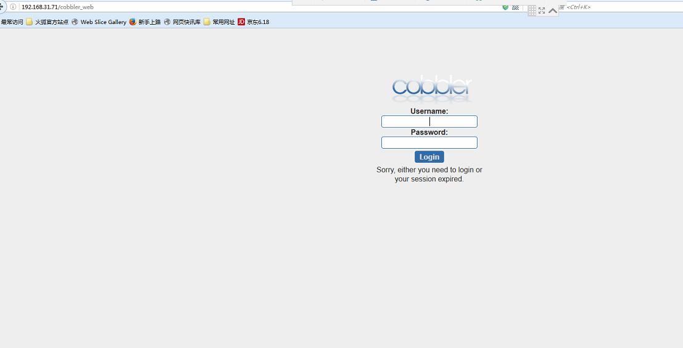683x348 pixels.
Task: Open the 网页快讯库 bookmark
Action: coord(182,22)
